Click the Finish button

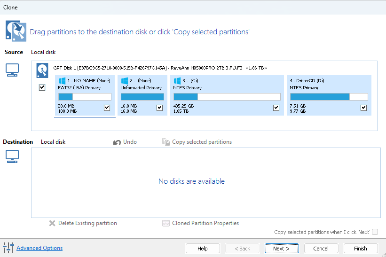click(x=361, y=249)
